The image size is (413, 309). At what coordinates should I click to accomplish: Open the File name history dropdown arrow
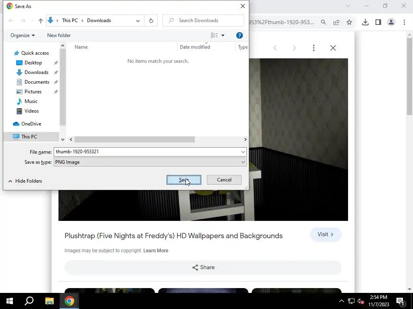pyautogui.click(x=243, y=152)
